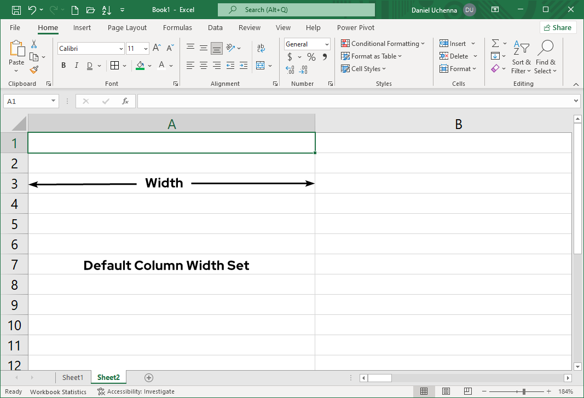Click the Share button

click(x=558, y=27)
